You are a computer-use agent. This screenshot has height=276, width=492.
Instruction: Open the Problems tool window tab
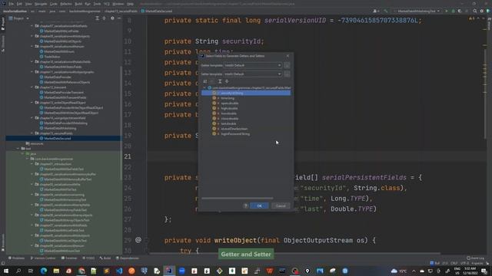(x=16, y=258)
